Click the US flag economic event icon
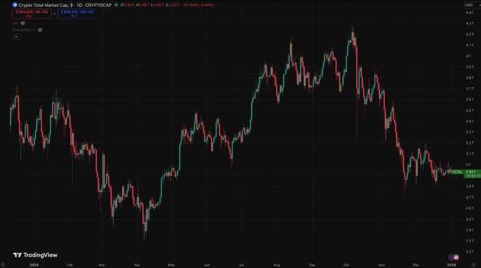The width and height of the screenshot is (481, 268). tap(456, 257)
